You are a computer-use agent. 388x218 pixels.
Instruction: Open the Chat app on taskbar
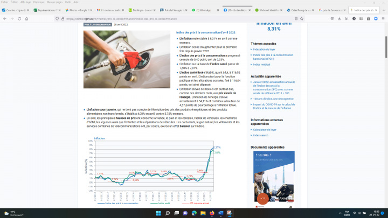[x=185, y=213]
